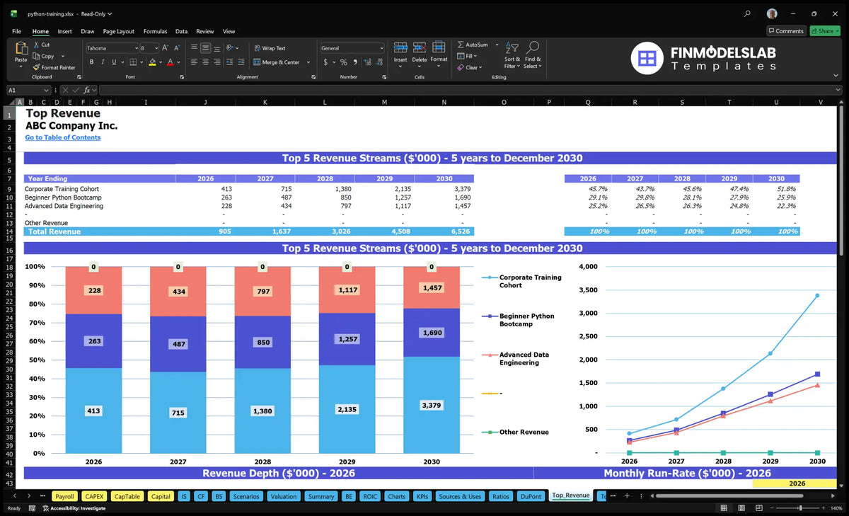This screenshot has width=849, height=516.
Task: Click Decrease Decimal icon
Action: point(379,62)
